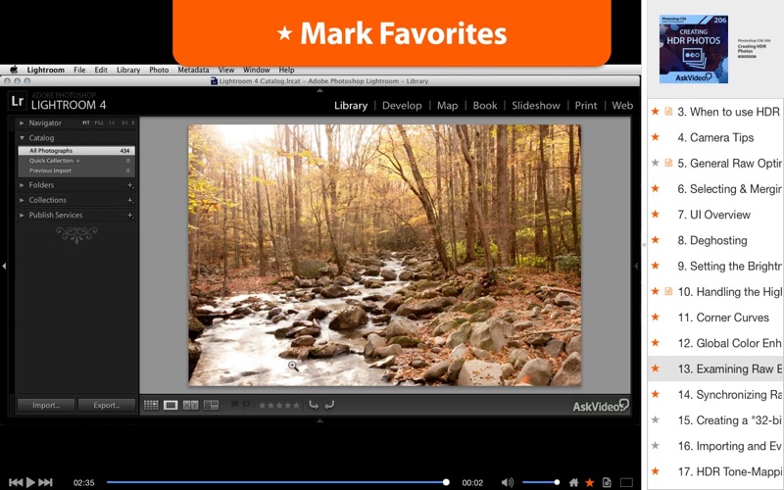Click the Lr logo badge
Image resolution: width=784 pixels, height=490 pixels.
(x=17, y=101)
